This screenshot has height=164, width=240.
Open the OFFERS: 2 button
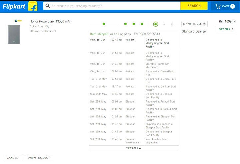[226, 29]
